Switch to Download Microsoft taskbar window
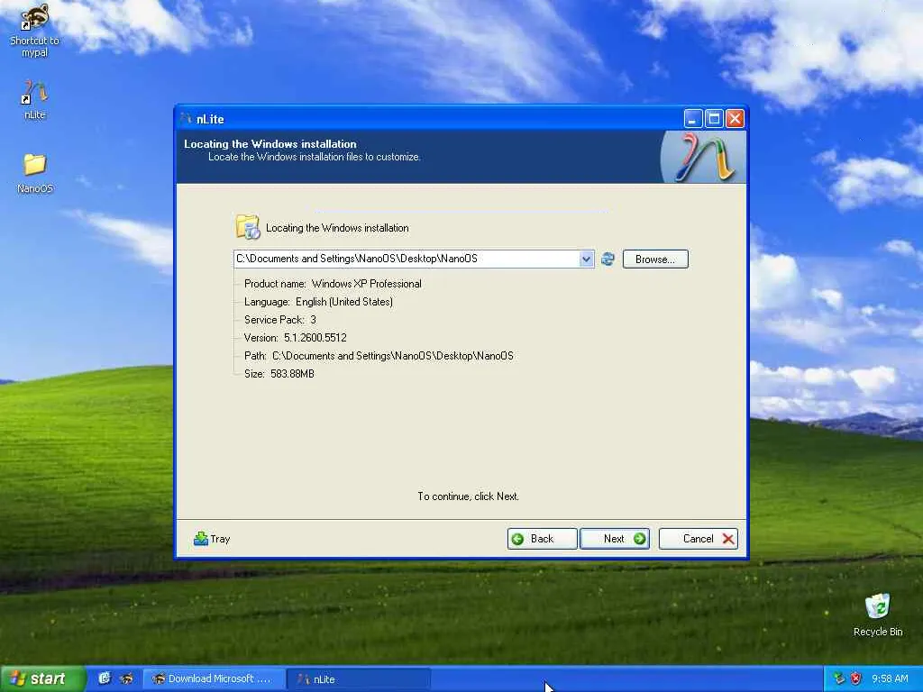The height and width of the screenshot is (692, 923). [x=215, y=678]
